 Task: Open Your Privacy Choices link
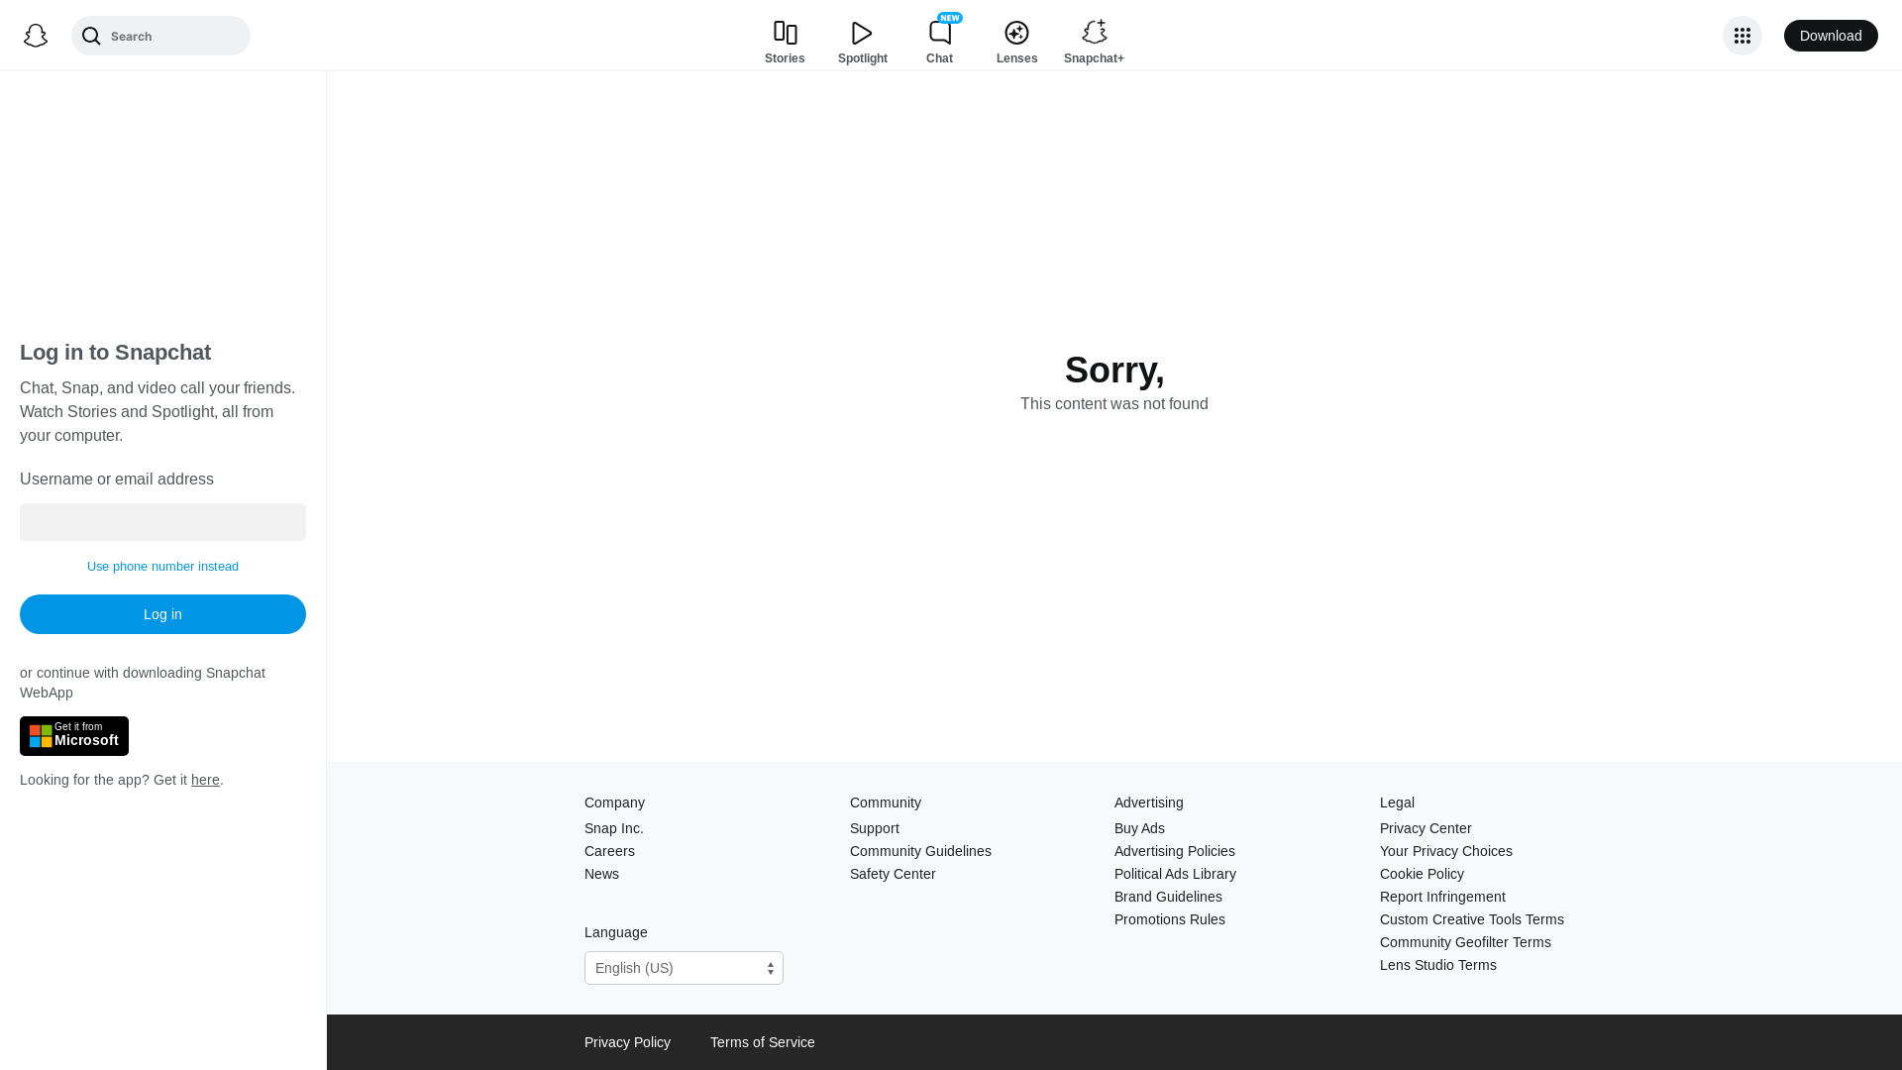[1446, 851]
